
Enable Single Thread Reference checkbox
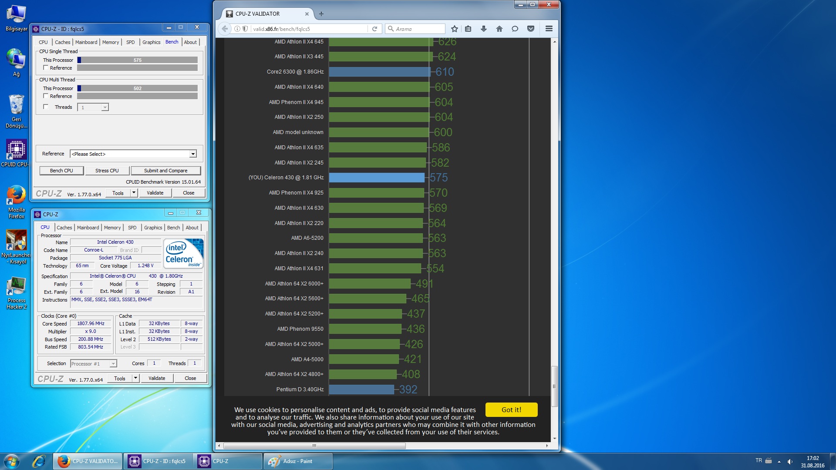[46, 68]
